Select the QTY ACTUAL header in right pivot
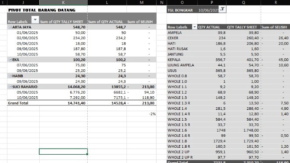290x163 pixels. pos(209,27)
